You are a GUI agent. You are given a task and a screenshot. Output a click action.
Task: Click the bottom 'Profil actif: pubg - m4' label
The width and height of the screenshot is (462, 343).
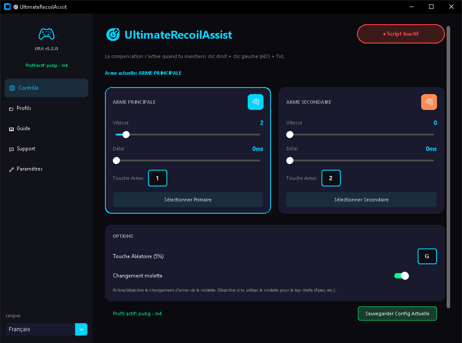pos(137,314)
